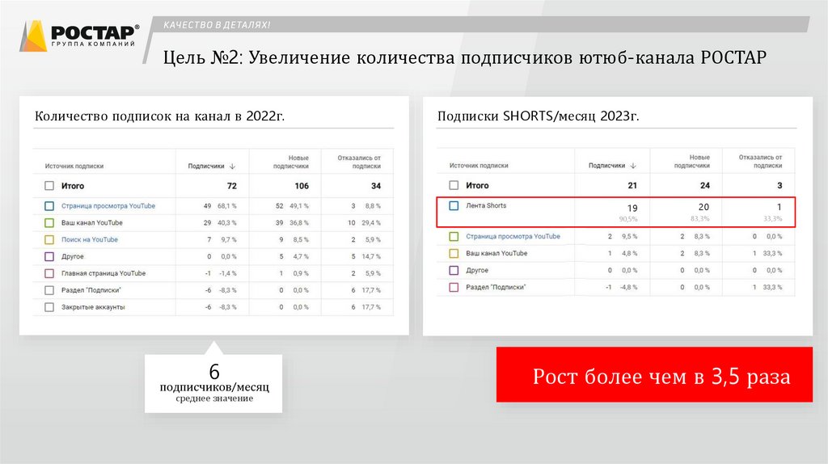828x464 pixels.
Task: Click the Лента Shorts new subscribers value 20
Action: (x=703, y=208)
